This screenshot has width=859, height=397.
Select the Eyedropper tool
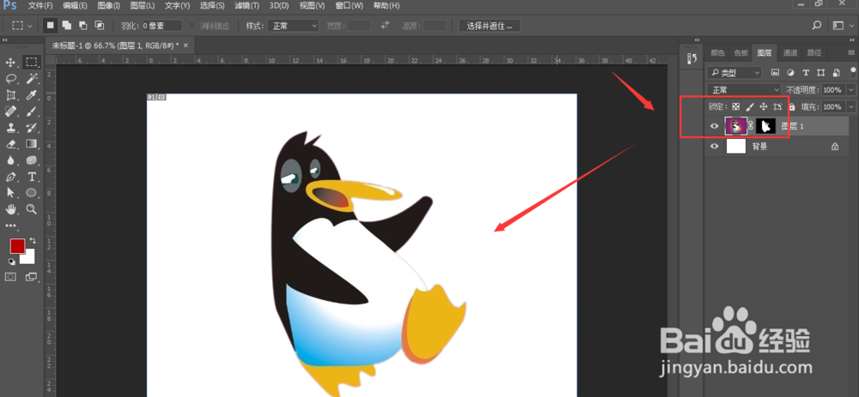tap(32, 95)
